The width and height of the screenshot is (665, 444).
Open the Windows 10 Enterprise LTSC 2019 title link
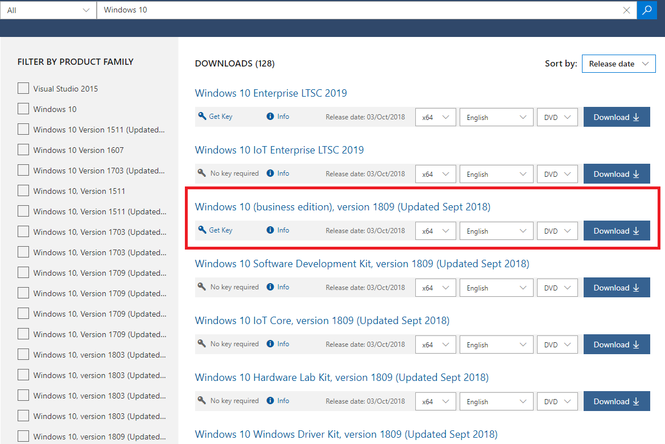(x=271, y=93)
